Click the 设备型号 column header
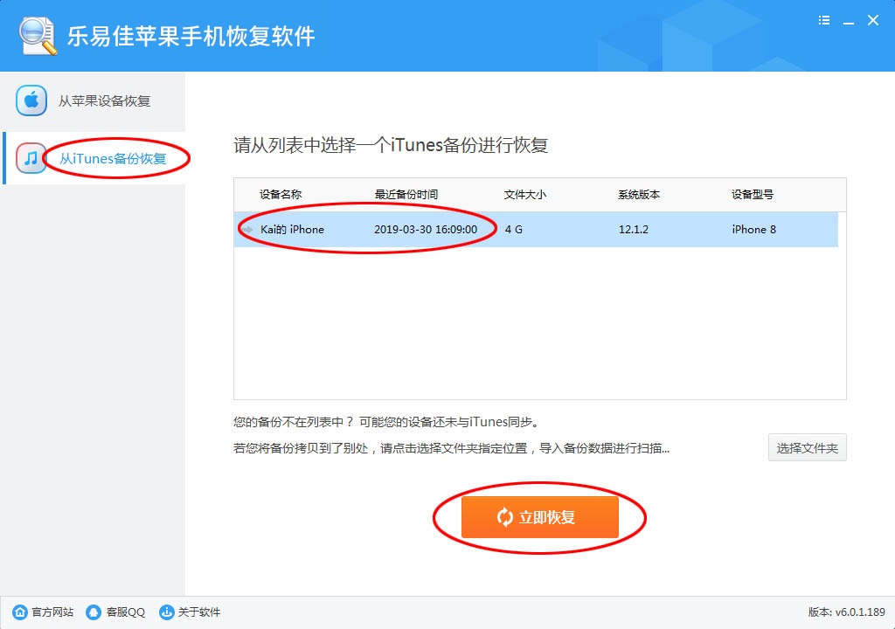 point(753,195)
